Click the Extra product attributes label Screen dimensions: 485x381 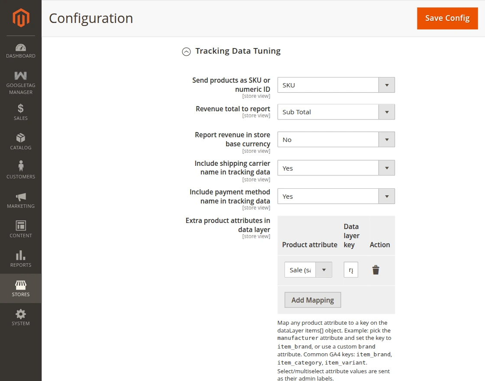[x=228, y=225]
